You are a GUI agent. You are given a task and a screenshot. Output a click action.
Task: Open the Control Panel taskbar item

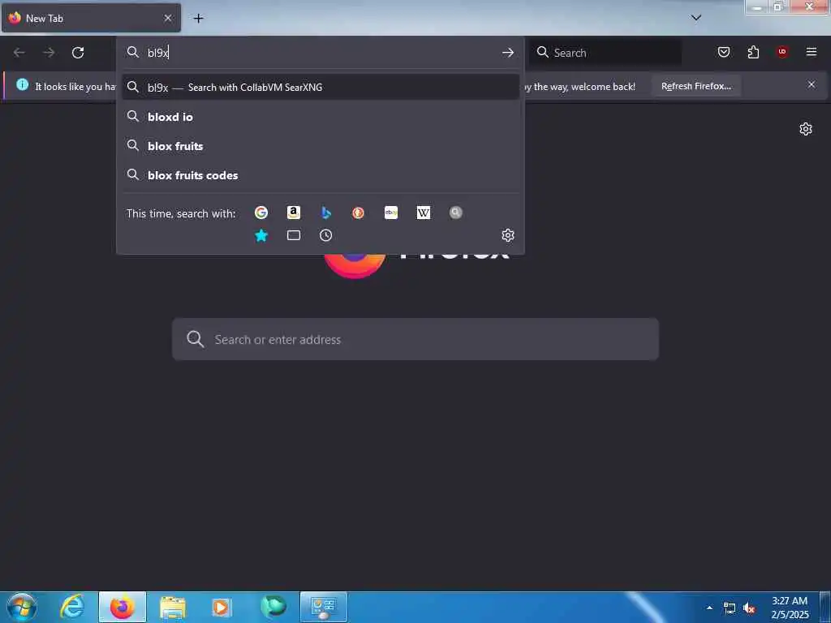coord(324,607)
